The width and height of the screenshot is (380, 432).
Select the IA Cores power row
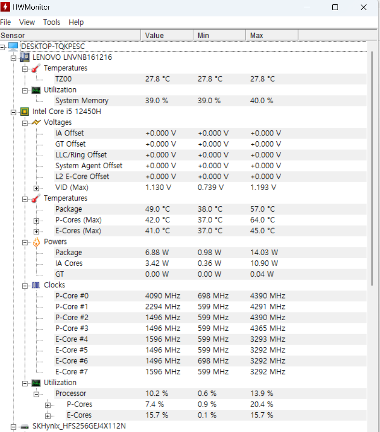[211, 263]
